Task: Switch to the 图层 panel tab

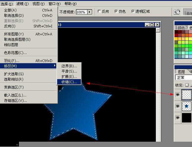Action: [181, 72]
